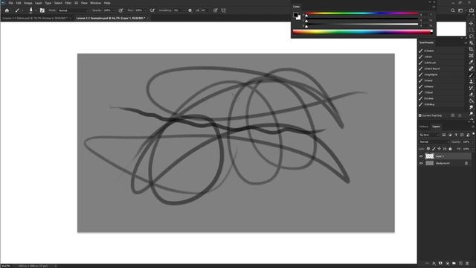Switch to the Layers tab
This screenshot has height=268, width=476.
[x=437, y=127]
